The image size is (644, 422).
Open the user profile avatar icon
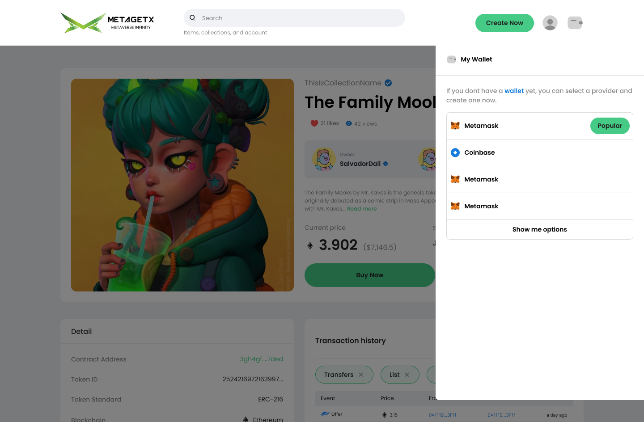point(550,23)
